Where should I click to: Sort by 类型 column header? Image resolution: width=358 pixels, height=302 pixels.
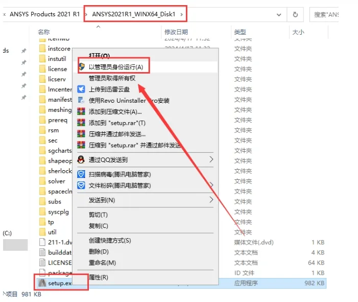(240, 32)
